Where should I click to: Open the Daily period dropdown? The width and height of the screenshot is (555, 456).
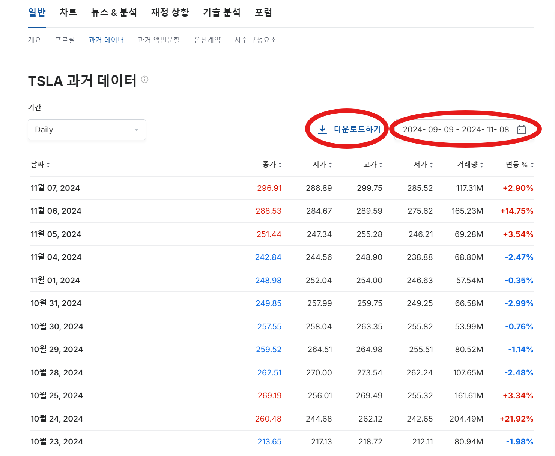pyautogui.click(x=87, y=130)
